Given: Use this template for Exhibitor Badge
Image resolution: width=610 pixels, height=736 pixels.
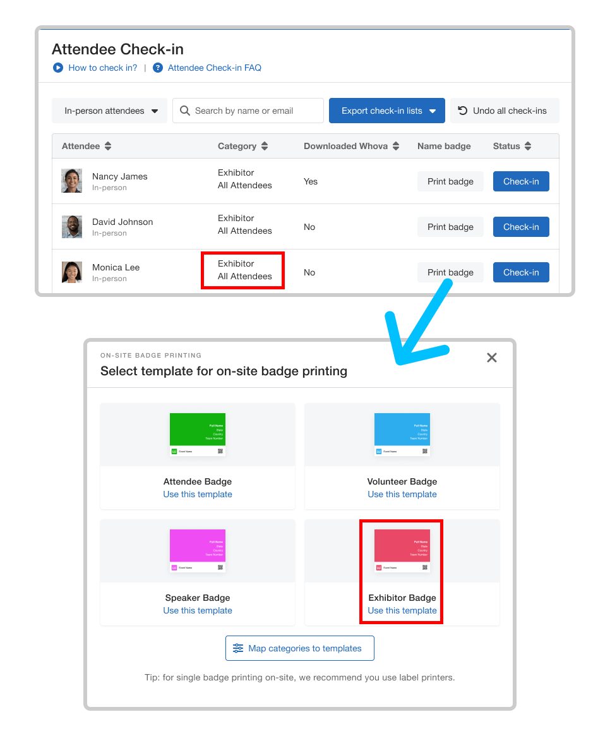Looking at the screenshot, I should [402, 610].
